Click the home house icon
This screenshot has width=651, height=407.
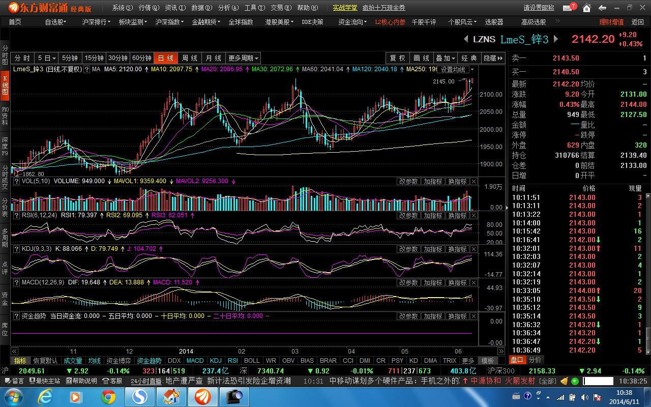point(586,8)
